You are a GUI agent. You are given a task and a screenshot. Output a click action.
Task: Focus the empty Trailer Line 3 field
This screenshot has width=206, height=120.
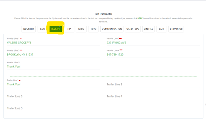pos(53,96)
